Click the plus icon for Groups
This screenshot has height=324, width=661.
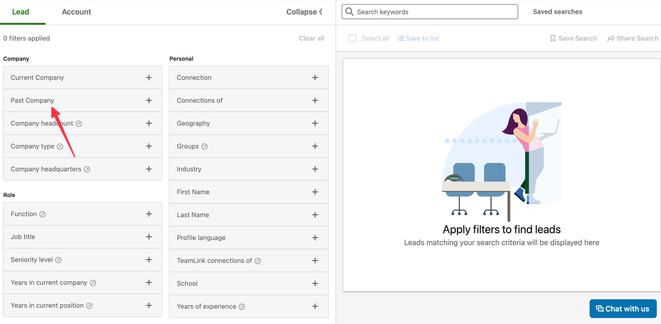[x=315, y=146]
